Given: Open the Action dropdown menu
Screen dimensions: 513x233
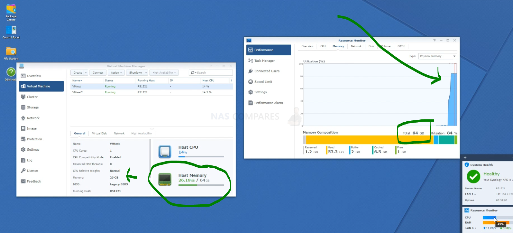Looking at the screenshot, I should point(116,73).
